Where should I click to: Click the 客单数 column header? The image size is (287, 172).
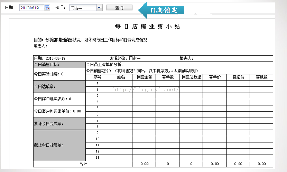(x=168, y=77)
